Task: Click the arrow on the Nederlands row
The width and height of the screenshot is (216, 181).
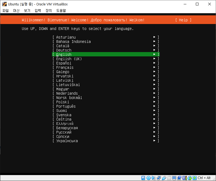Action: pos(154,93)
